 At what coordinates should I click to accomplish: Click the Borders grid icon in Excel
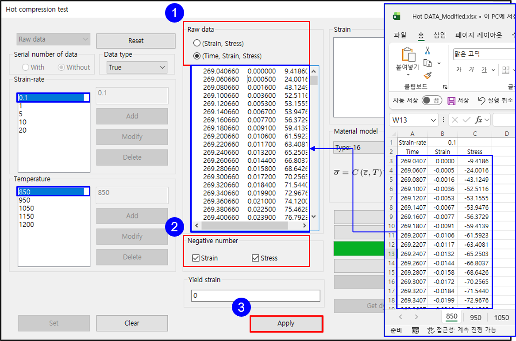(x=505, y=69)
